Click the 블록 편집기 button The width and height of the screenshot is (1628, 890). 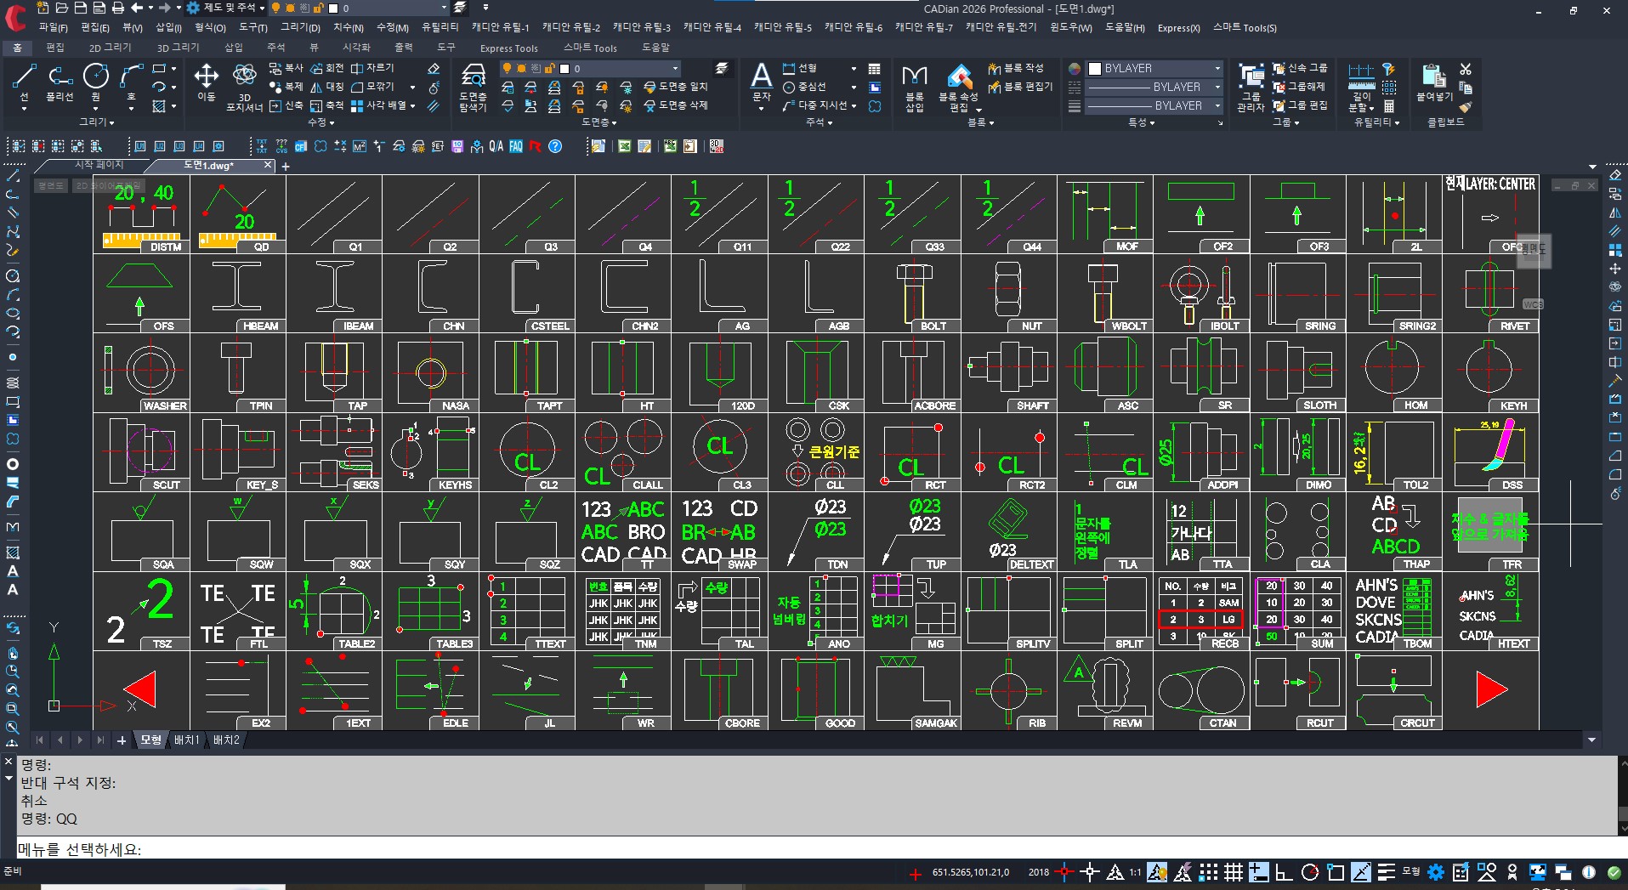click(x=1021, y=87)
